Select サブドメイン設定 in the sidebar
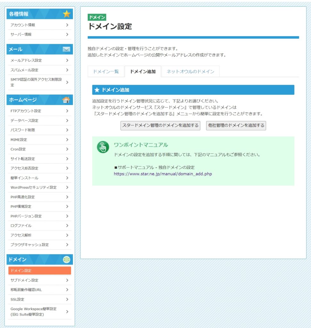This screenshot has width=311, height=328. (x=24, y=280)
